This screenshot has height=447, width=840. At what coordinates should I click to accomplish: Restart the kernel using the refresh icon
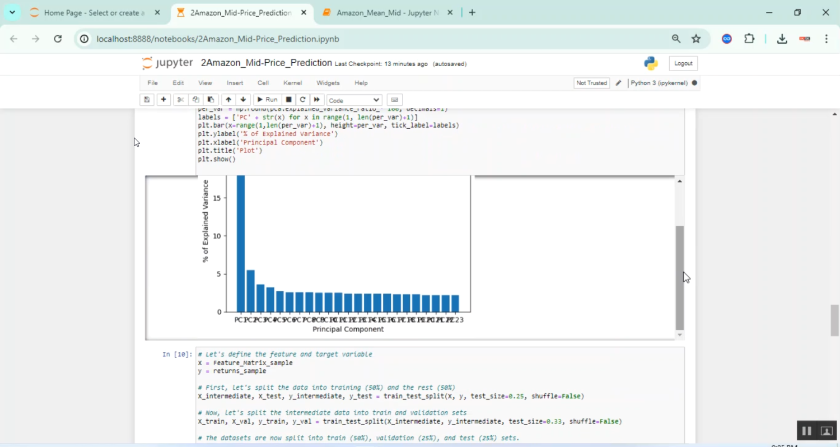coord(302,99)
